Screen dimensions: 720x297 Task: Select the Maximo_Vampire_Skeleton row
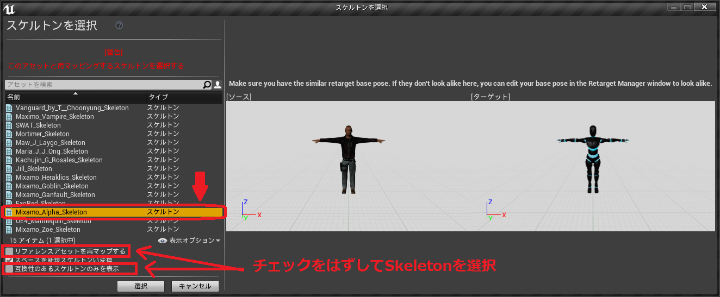coord(114,117)
